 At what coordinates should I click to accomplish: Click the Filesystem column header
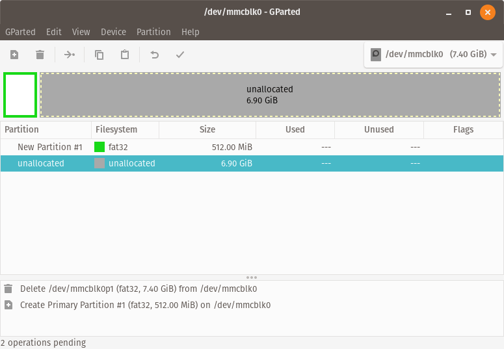(116, 129)
